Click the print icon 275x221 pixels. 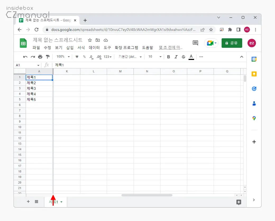pos(40,57)
